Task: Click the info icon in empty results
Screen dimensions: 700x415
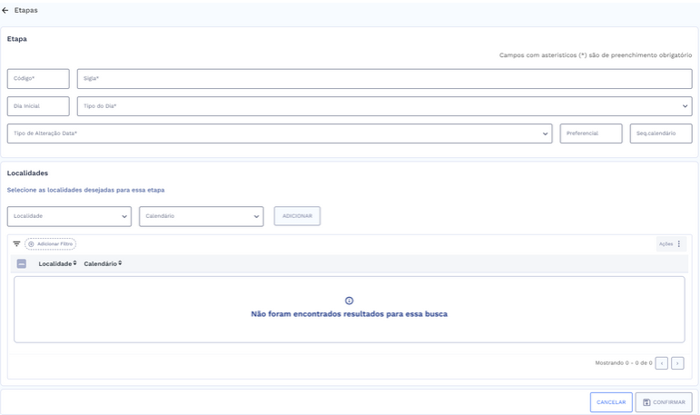Action: [350, 301]
